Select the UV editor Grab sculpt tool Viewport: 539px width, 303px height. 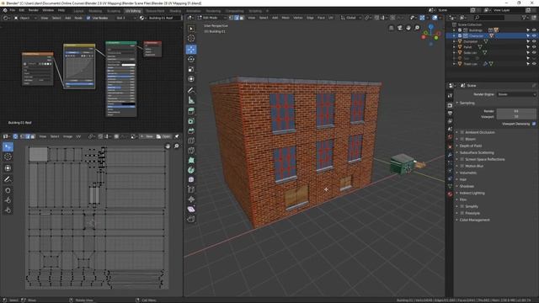pyautogui.click(x=8, y=190)
